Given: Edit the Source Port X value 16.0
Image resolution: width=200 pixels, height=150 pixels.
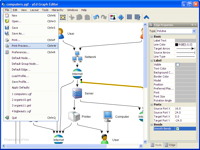Looking at the screenshot, I should [x=185, y=108].
